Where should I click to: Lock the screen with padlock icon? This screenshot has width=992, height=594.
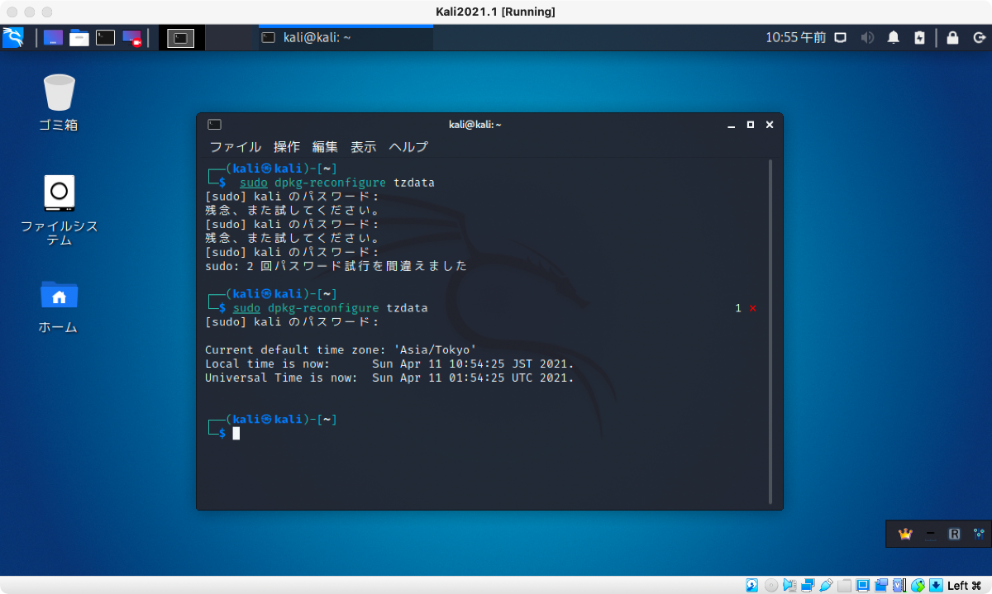[952, 37]
